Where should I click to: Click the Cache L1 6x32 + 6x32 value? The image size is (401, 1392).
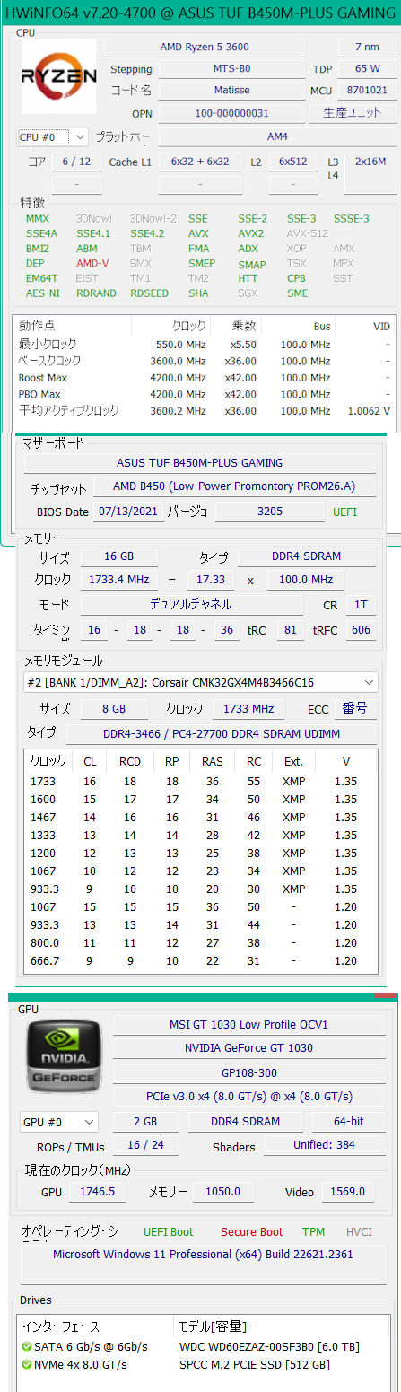[x=200, y=162]
